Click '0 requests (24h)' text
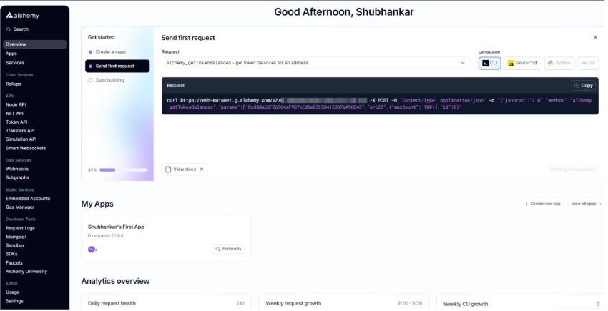Image resolution: width=608 pixels, height=311 pixels. pyautogui.click(x=105, y=235)
